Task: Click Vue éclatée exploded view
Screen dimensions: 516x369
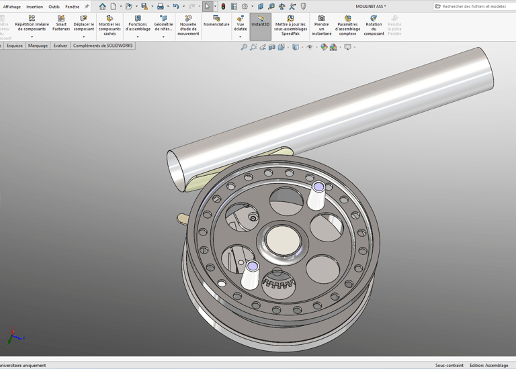Action: (x=241, y=23)
